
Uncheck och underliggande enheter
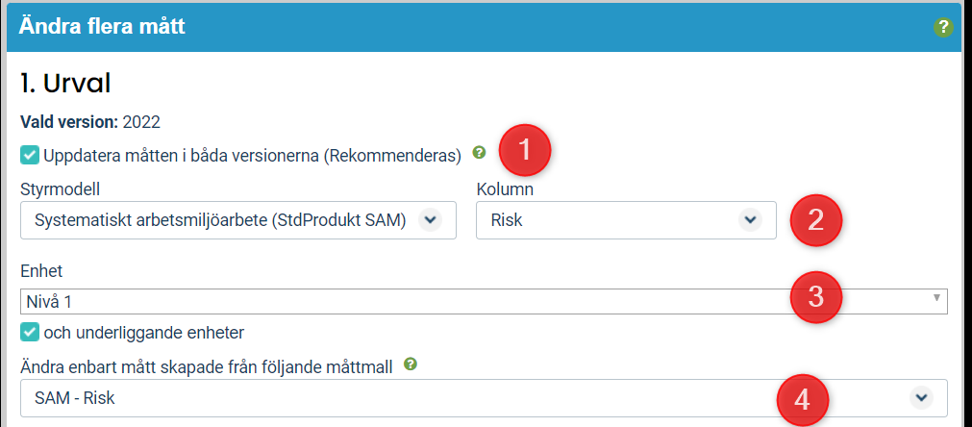coord(29,332)
